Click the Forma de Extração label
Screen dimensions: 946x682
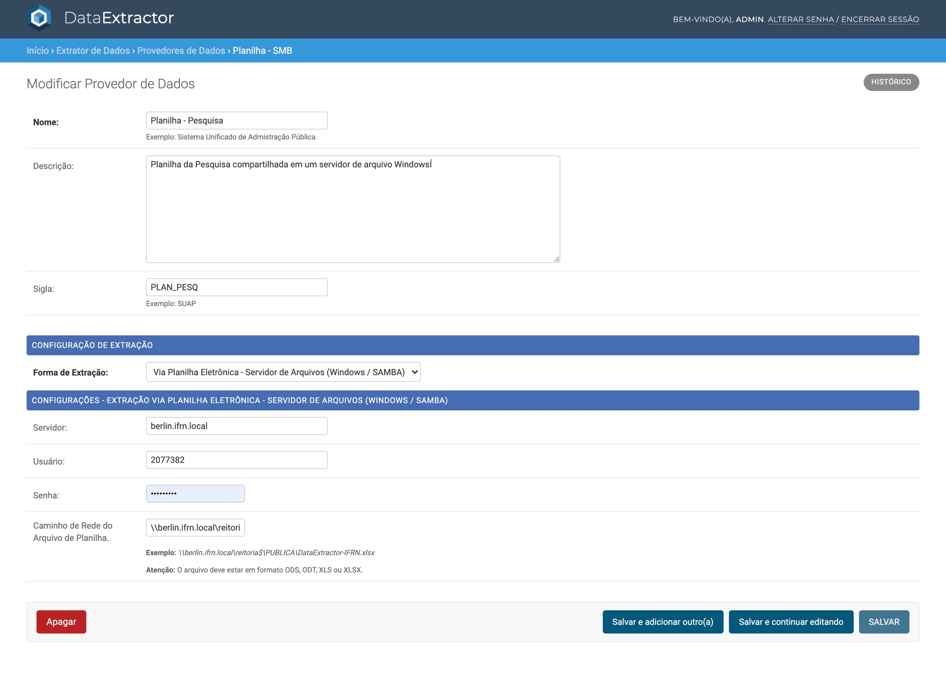point(71,372)
